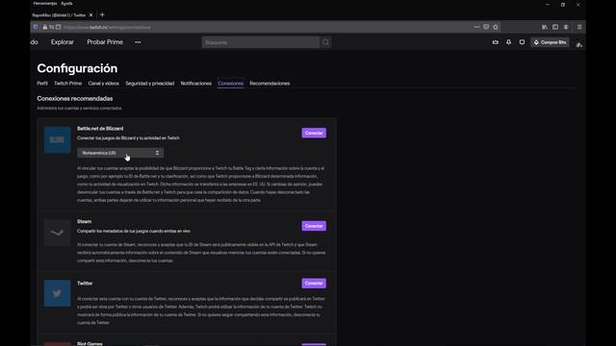Click the Configuración page heading
The height and width of the screenshot is (346, 616).
(77, 68)
